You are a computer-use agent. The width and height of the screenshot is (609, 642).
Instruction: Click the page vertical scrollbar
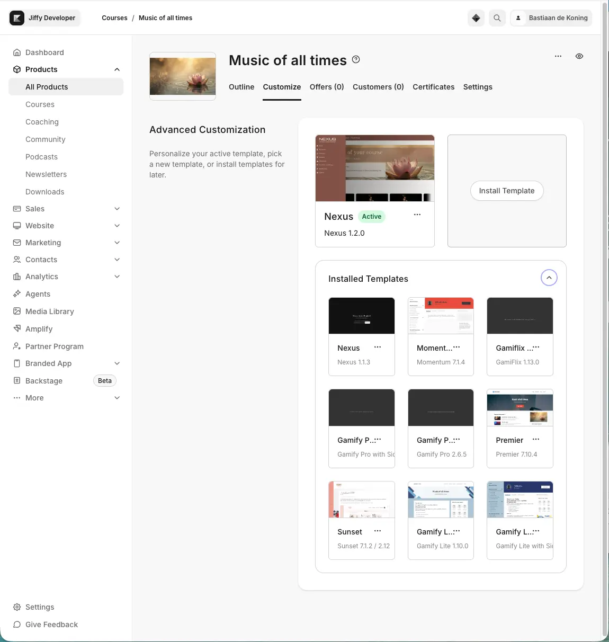pyautogui.click(x=605, y=320)
